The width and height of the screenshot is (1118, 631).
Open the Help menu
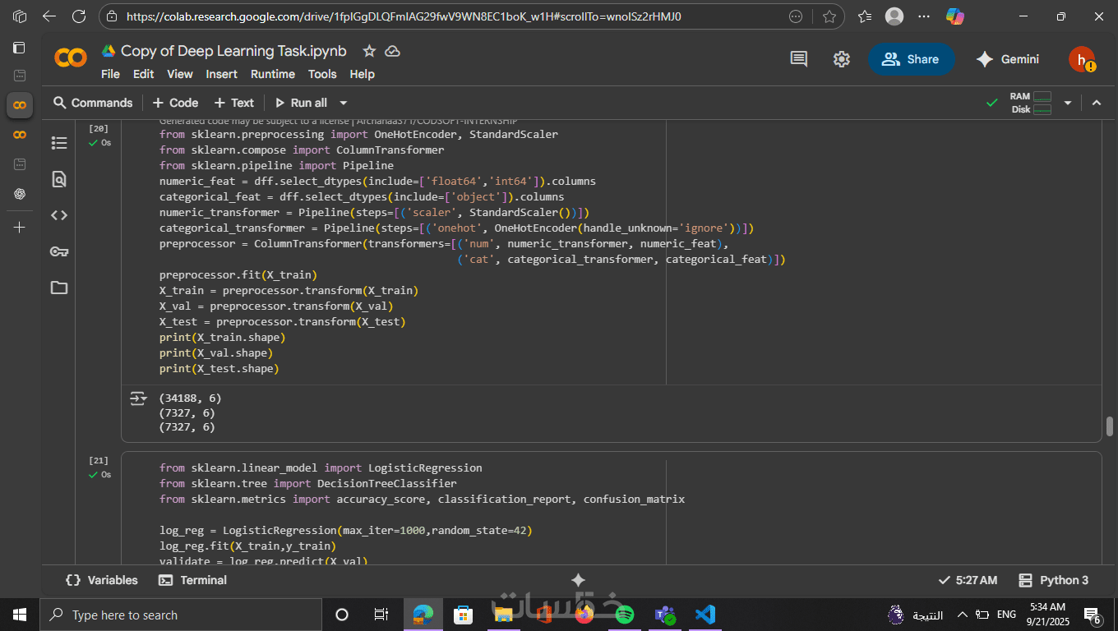click(x=363, y=74)
